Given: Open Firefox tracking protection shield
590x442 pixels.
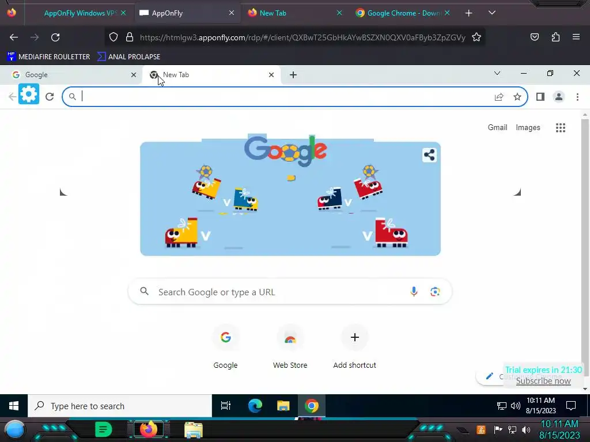Looking at the screenshot, I should (x=114, y=37).
